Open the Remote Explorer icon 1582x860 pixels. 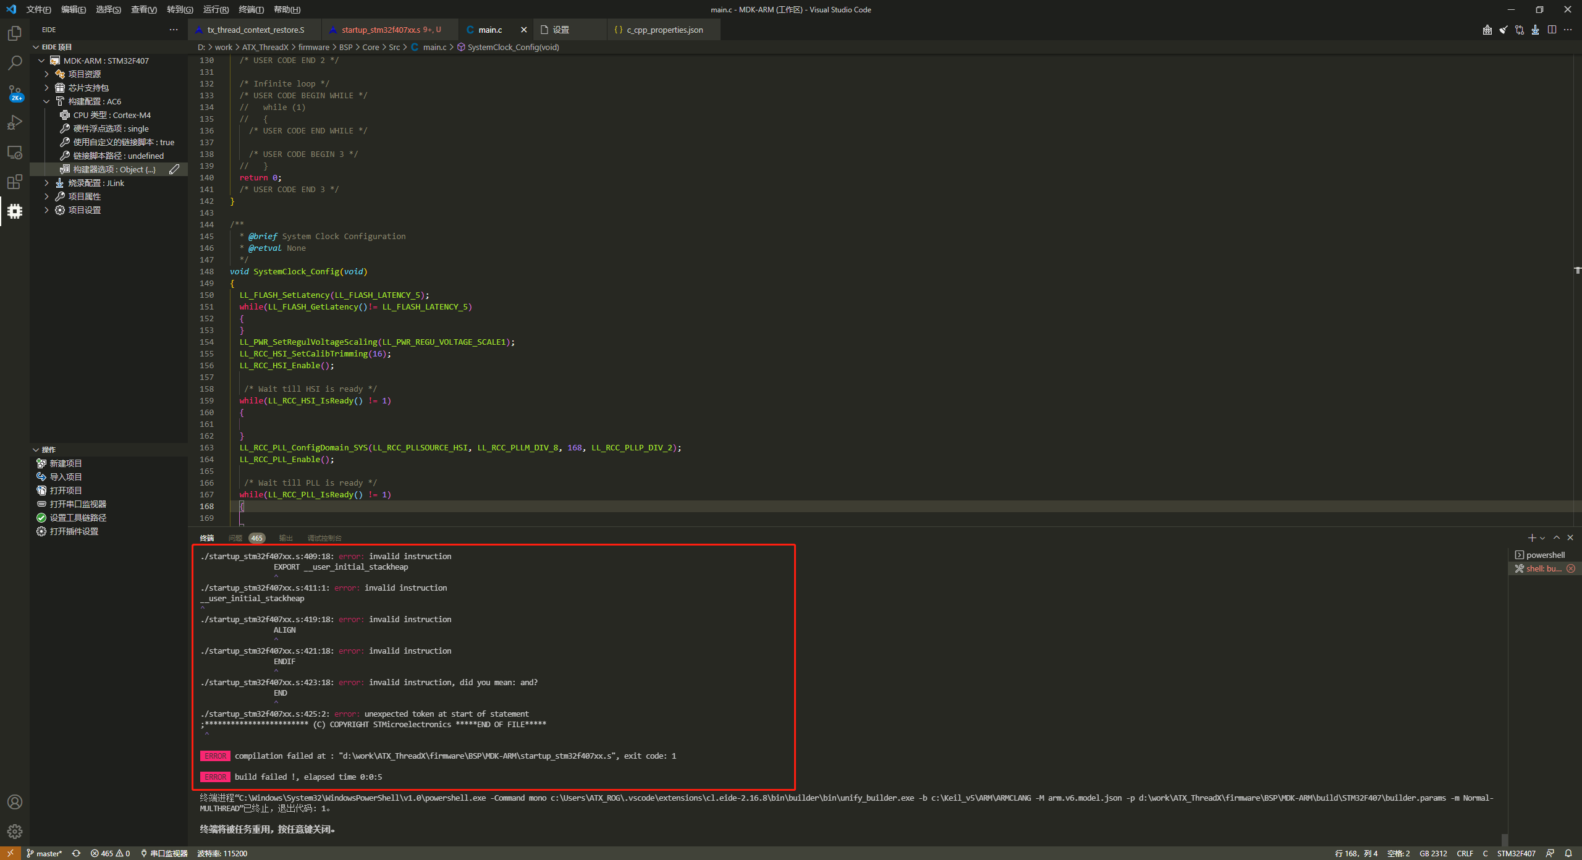point(14,152)
